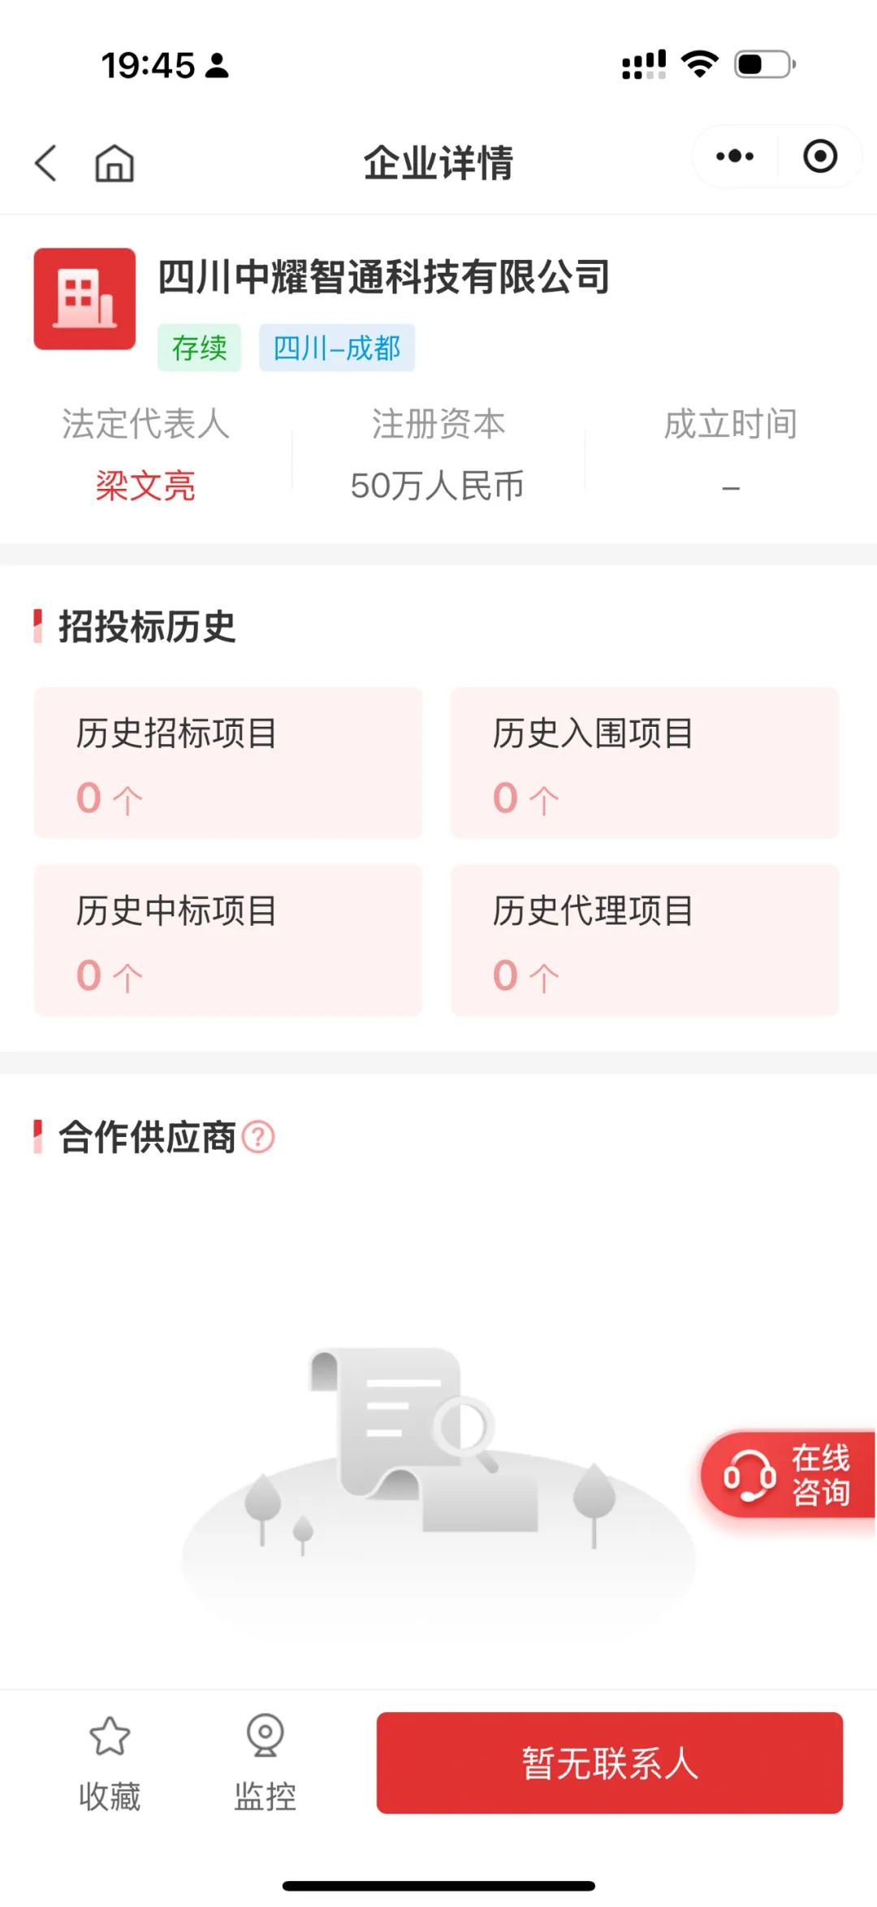Tap the question mark beside 合作供应商

click(259, 1137)
